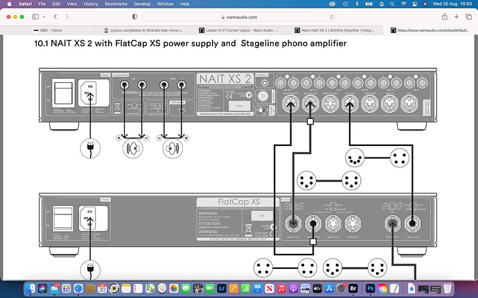Launch Lightroom from the Dock

(x=221, y=288)
